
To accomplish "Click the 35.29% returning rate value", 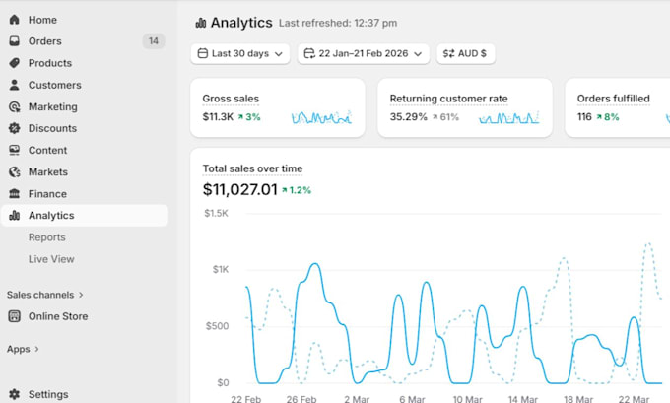I will point(409,116).
